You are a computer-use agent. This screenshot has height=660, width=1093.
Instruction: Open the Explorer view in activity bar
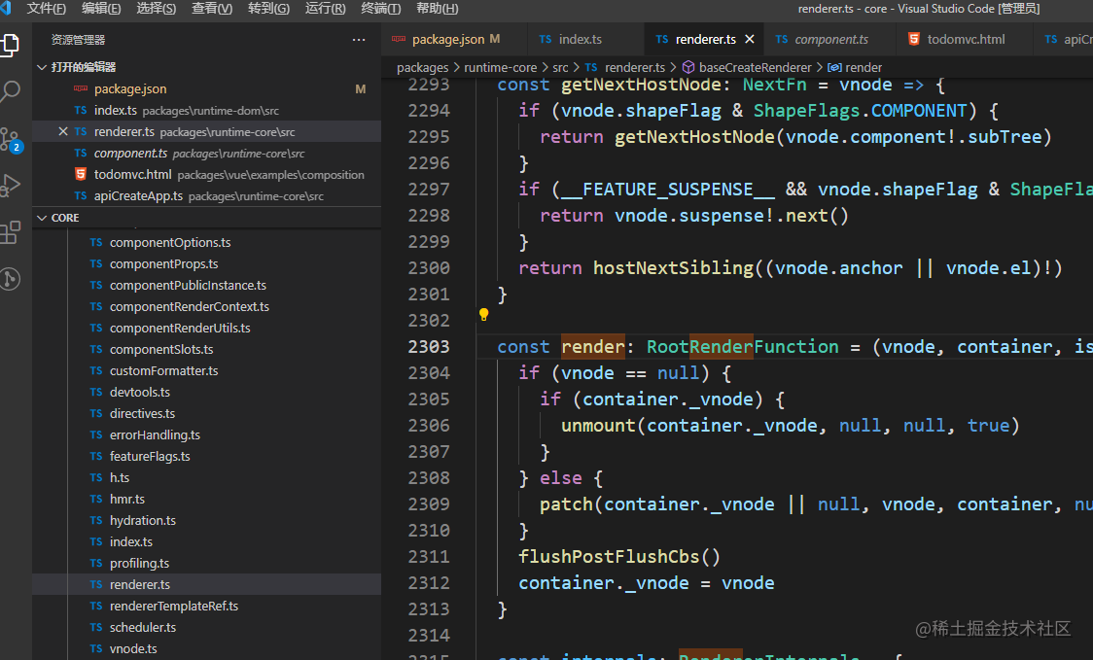pyautogui.click(x=10, y=46)
